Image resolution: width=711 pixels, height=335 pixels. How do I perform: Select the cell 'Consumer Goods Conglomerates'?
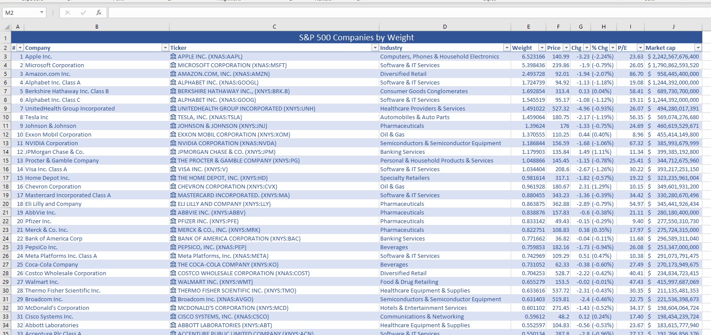tap(445, 91)
